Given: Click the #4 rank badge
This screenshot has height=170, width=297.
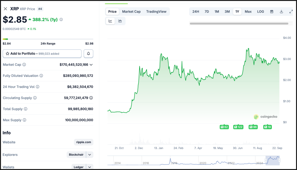Looking at the screenshot, I should (40, 9).
